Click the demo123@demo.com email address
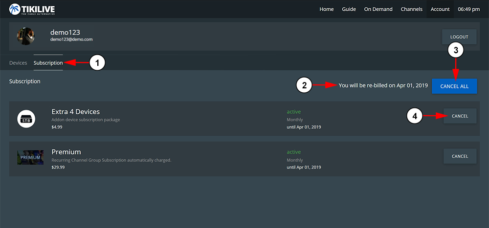This screenshot has width=489, height=228. point(71,39)
